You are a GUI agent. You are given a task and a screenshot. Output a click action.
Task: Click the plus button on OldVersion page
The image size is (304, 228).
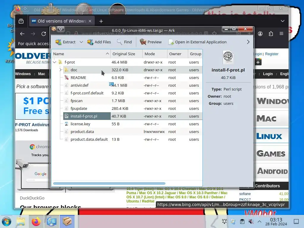258,62
